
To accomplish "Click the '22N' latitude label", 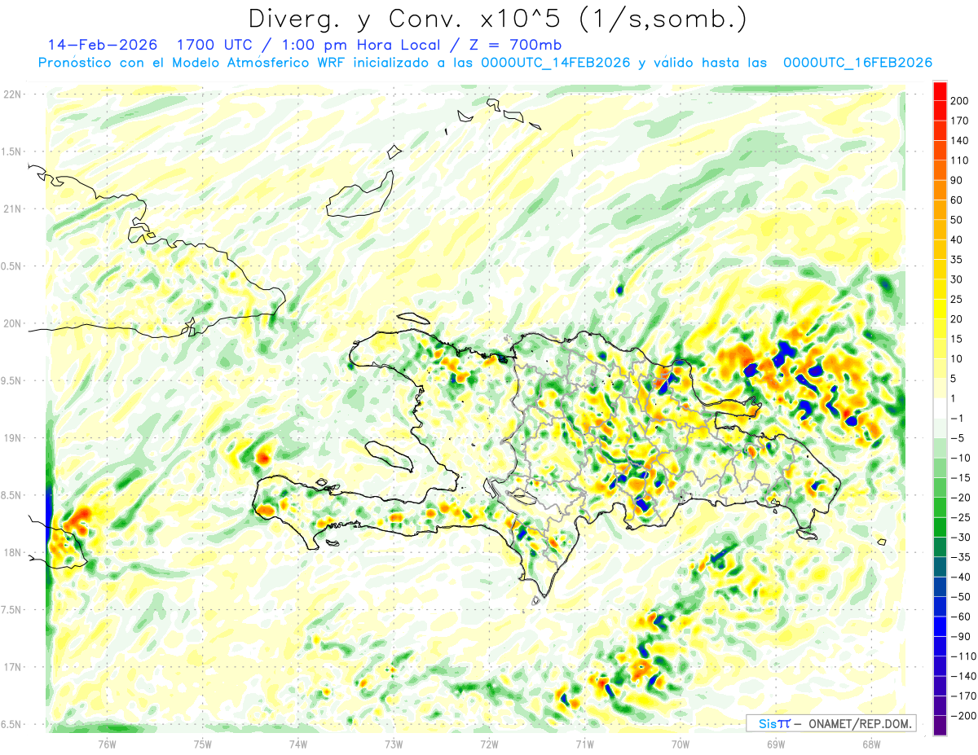I will 12,94.
